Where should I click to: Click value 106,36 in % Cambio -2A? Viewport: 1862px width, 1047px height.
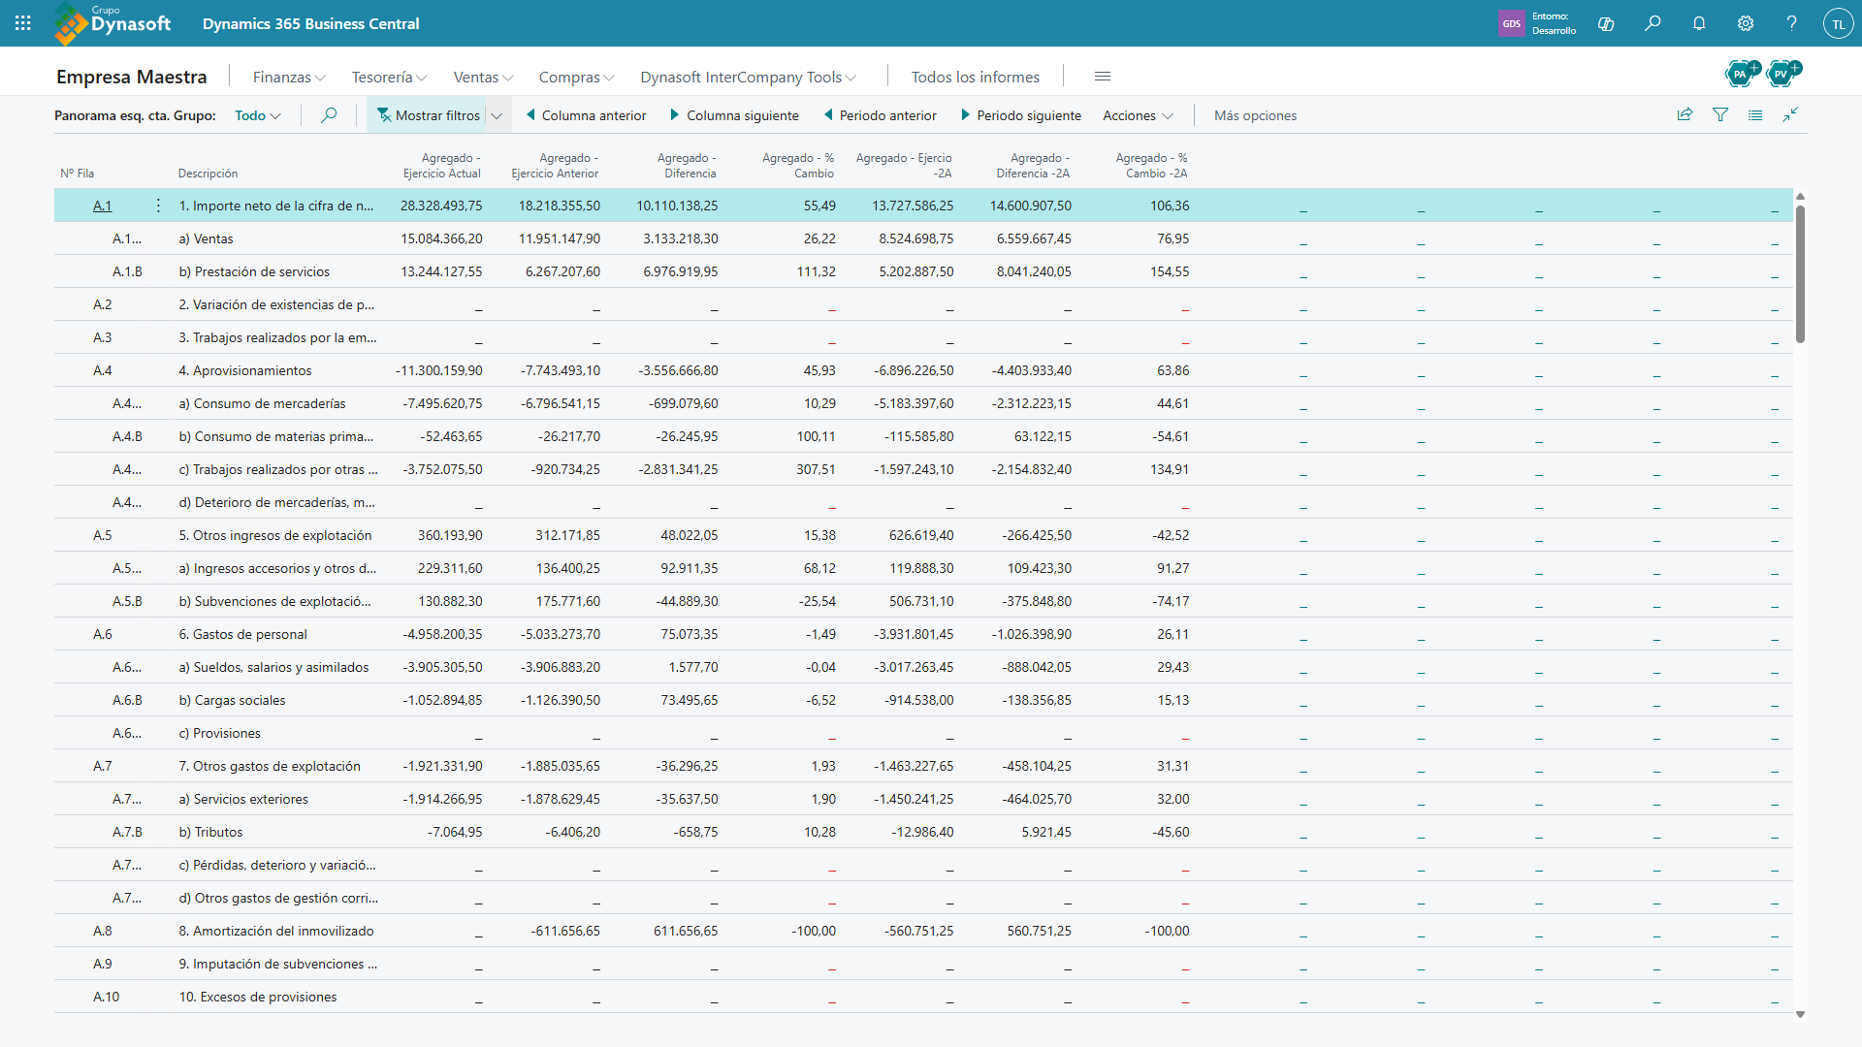1170,206
